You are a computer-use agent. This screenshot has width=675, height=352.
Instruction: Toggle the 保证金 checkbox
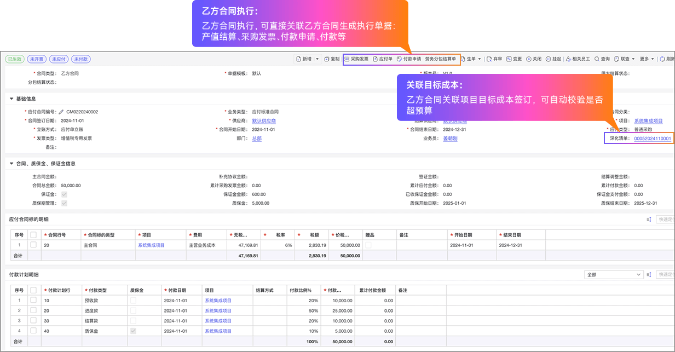(x=65, y=194)
